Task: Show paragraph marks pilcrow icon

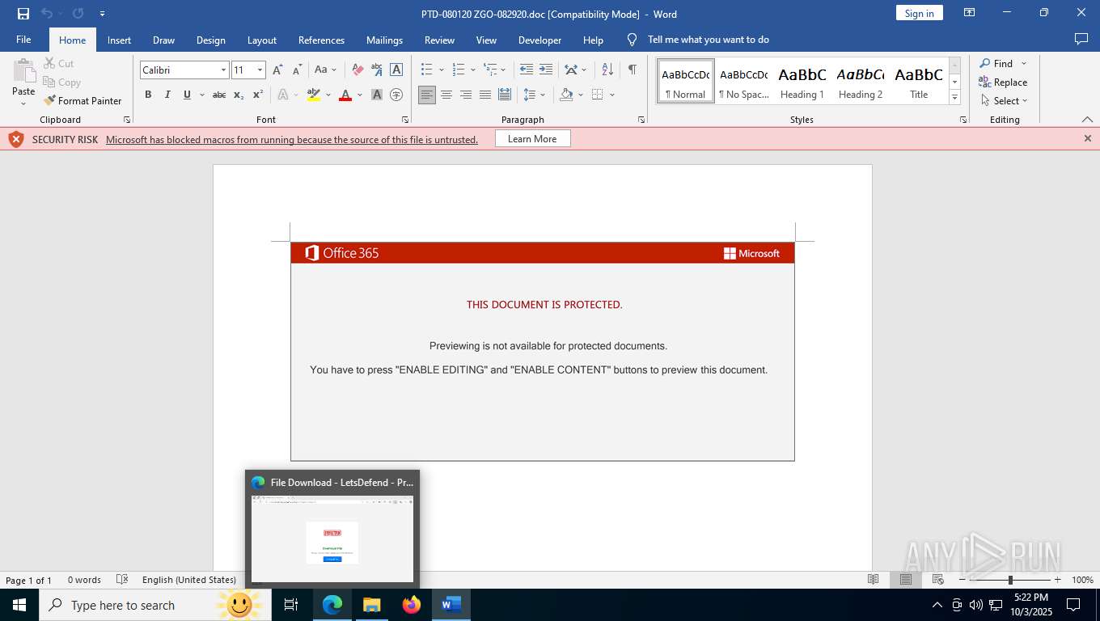Action: (x=632, y=70)
